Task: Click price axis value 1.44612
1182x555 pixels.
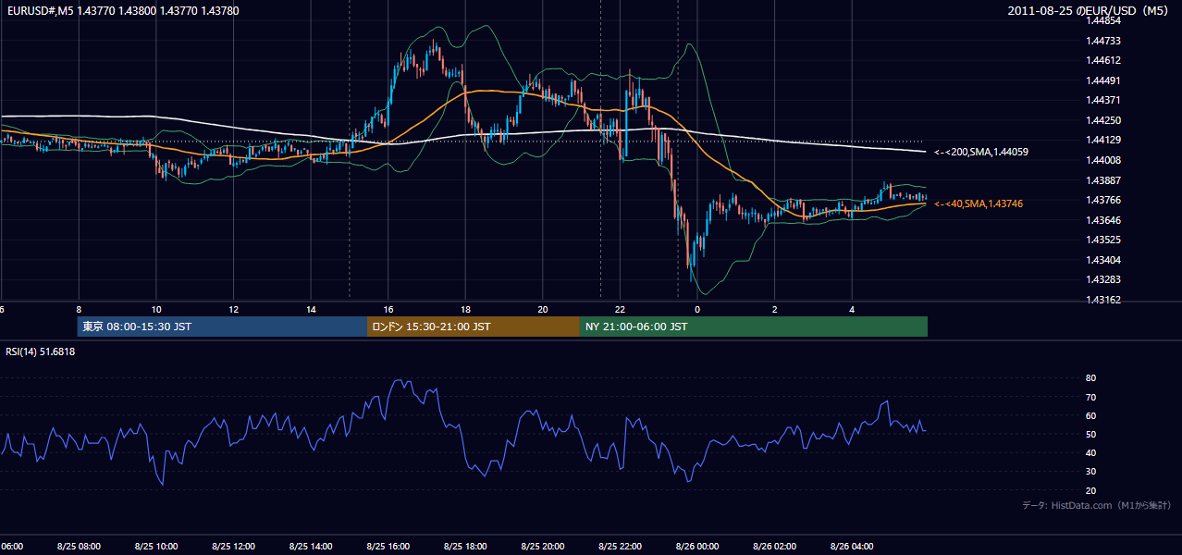Action: click(1103, 60)
